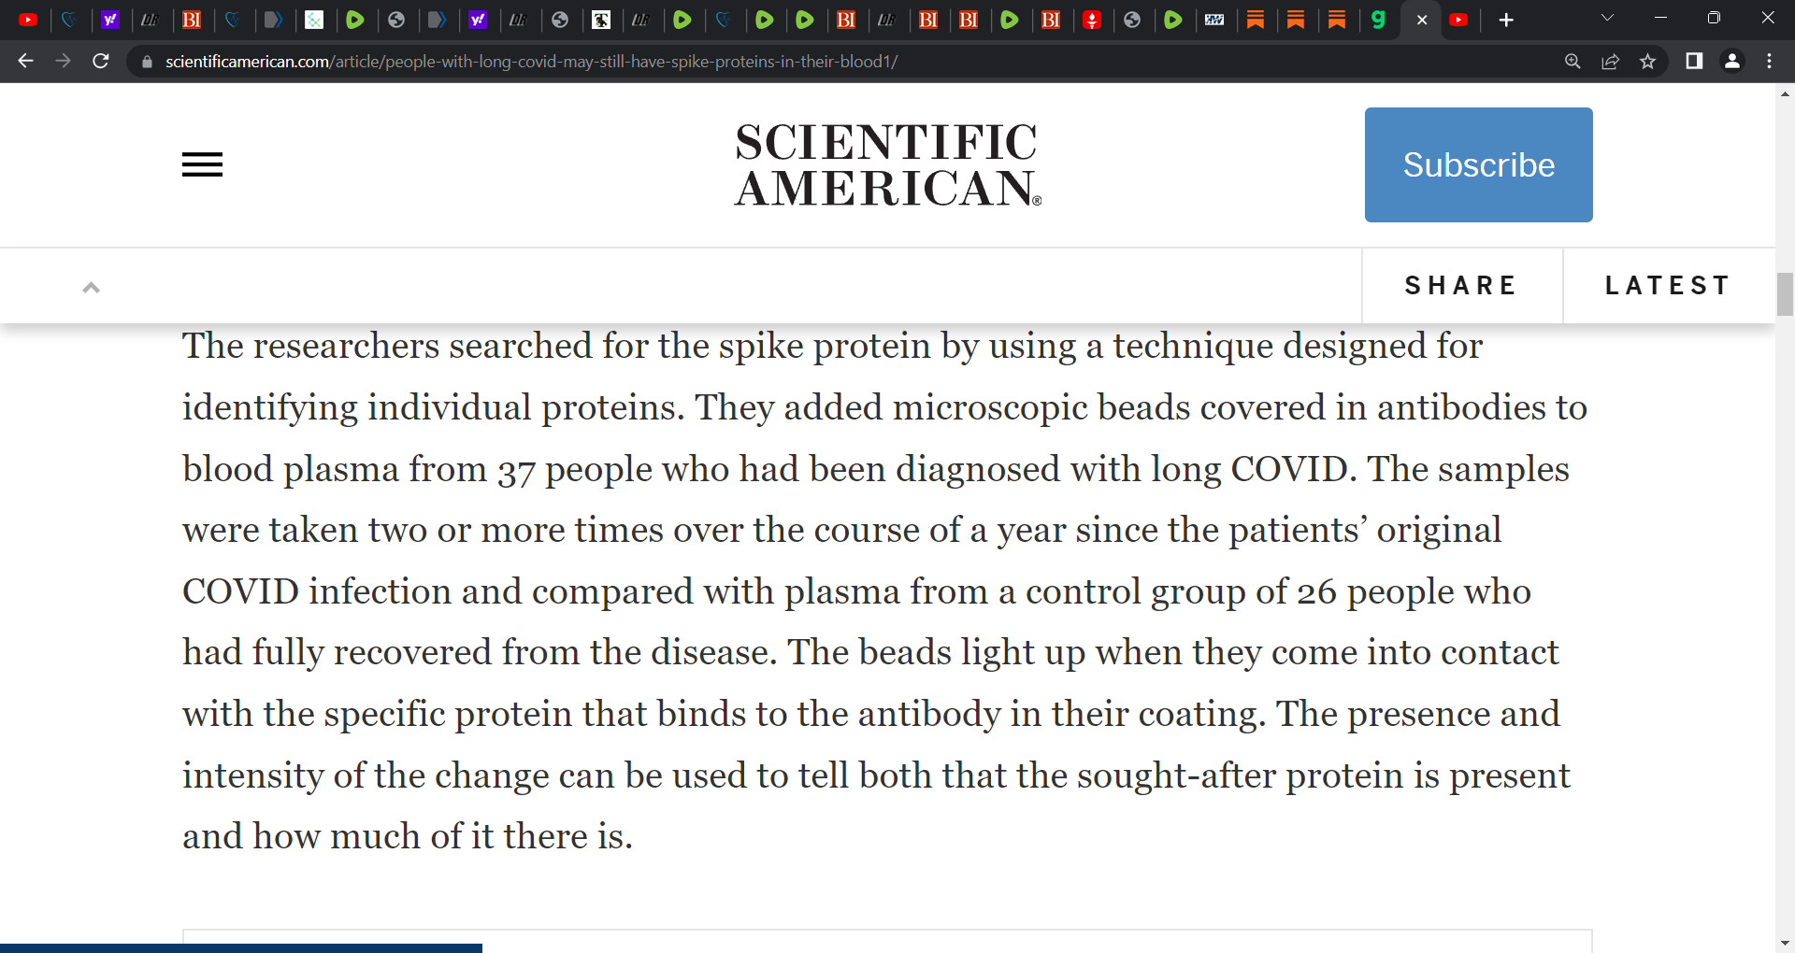This screenshot has height=953, width=1795.
Task: Expand the tab search dropdown arrow
Action: pos(1607,18)
